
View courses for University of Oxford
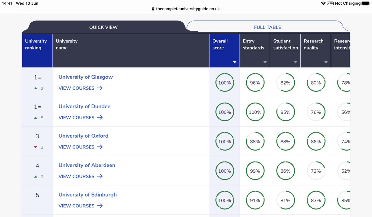click(81, 147)
